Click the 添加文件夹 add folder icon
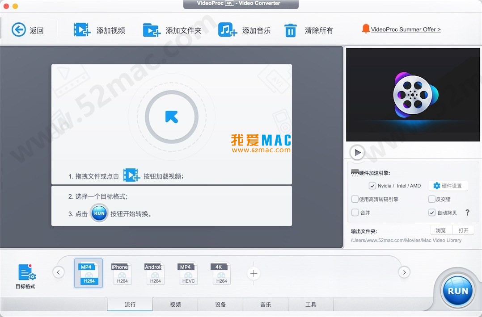 pos(152,30)
